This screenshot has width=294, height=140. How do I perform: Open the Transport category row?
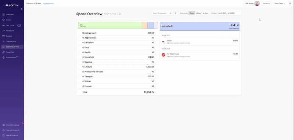(118, 77)
